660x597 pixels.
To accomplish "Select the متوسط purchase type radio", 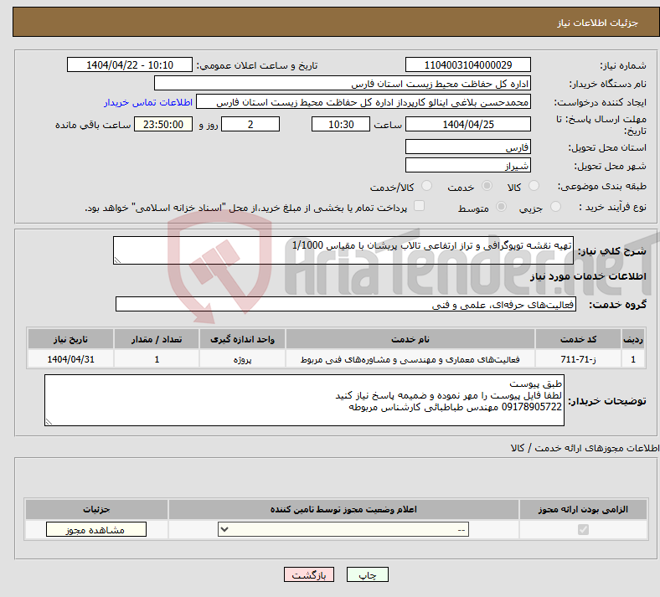I will [x=501, y=206].
